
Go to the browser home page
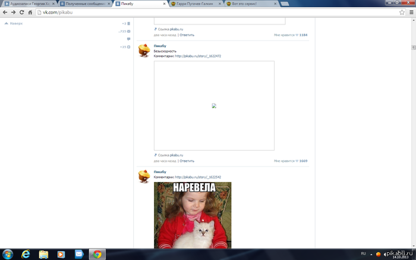pos(30,12)
